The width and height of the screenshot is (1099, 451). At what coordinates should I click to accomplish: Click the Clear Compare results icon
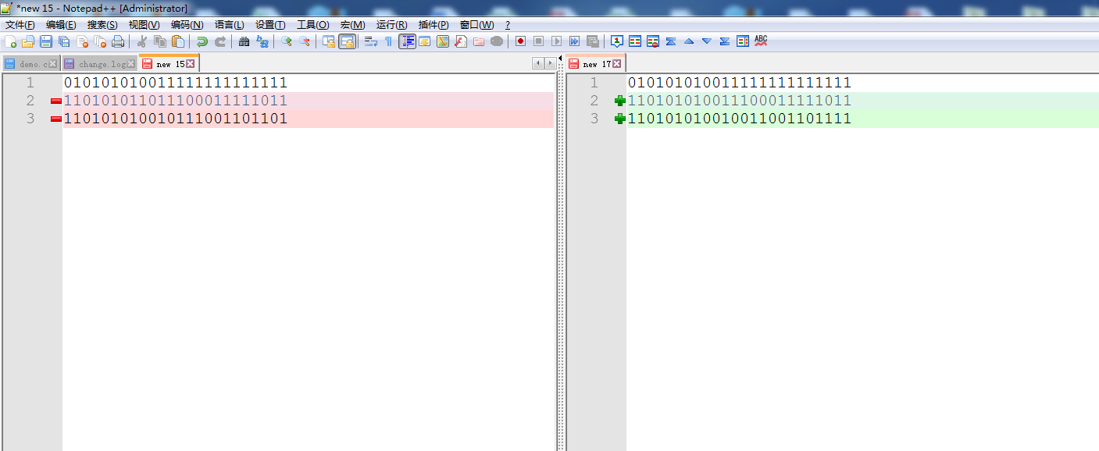[x=653, y=41]
